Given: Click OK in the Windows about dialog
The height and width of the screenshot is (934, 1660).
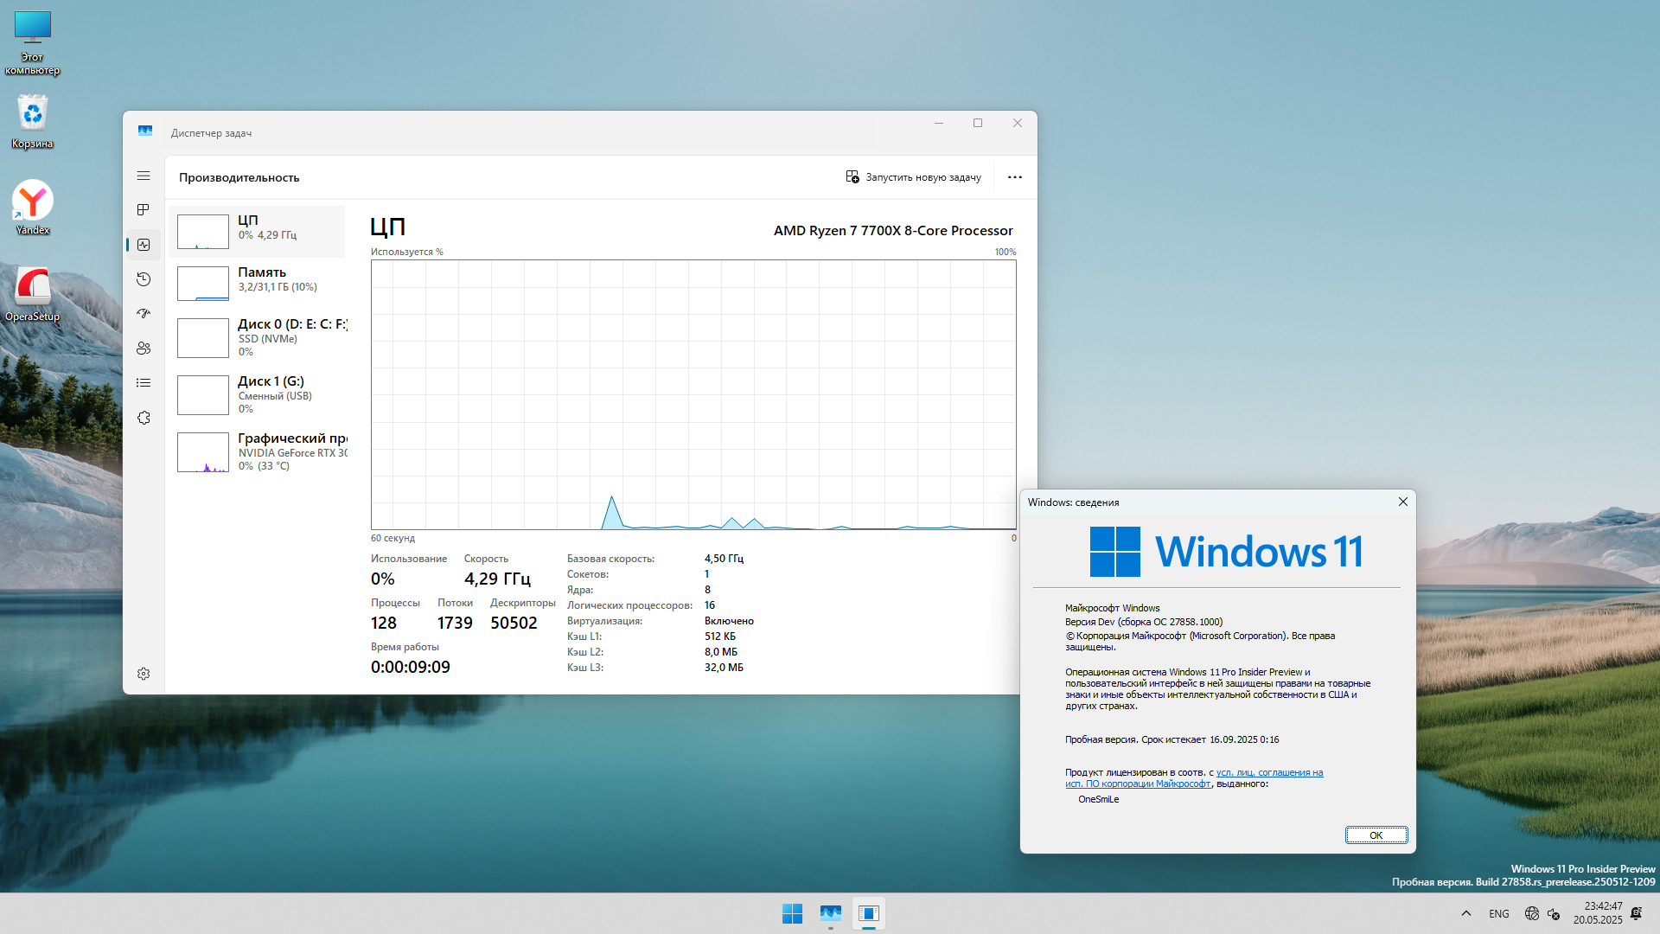Looking at the screenshot, I should coord(1376,835).
